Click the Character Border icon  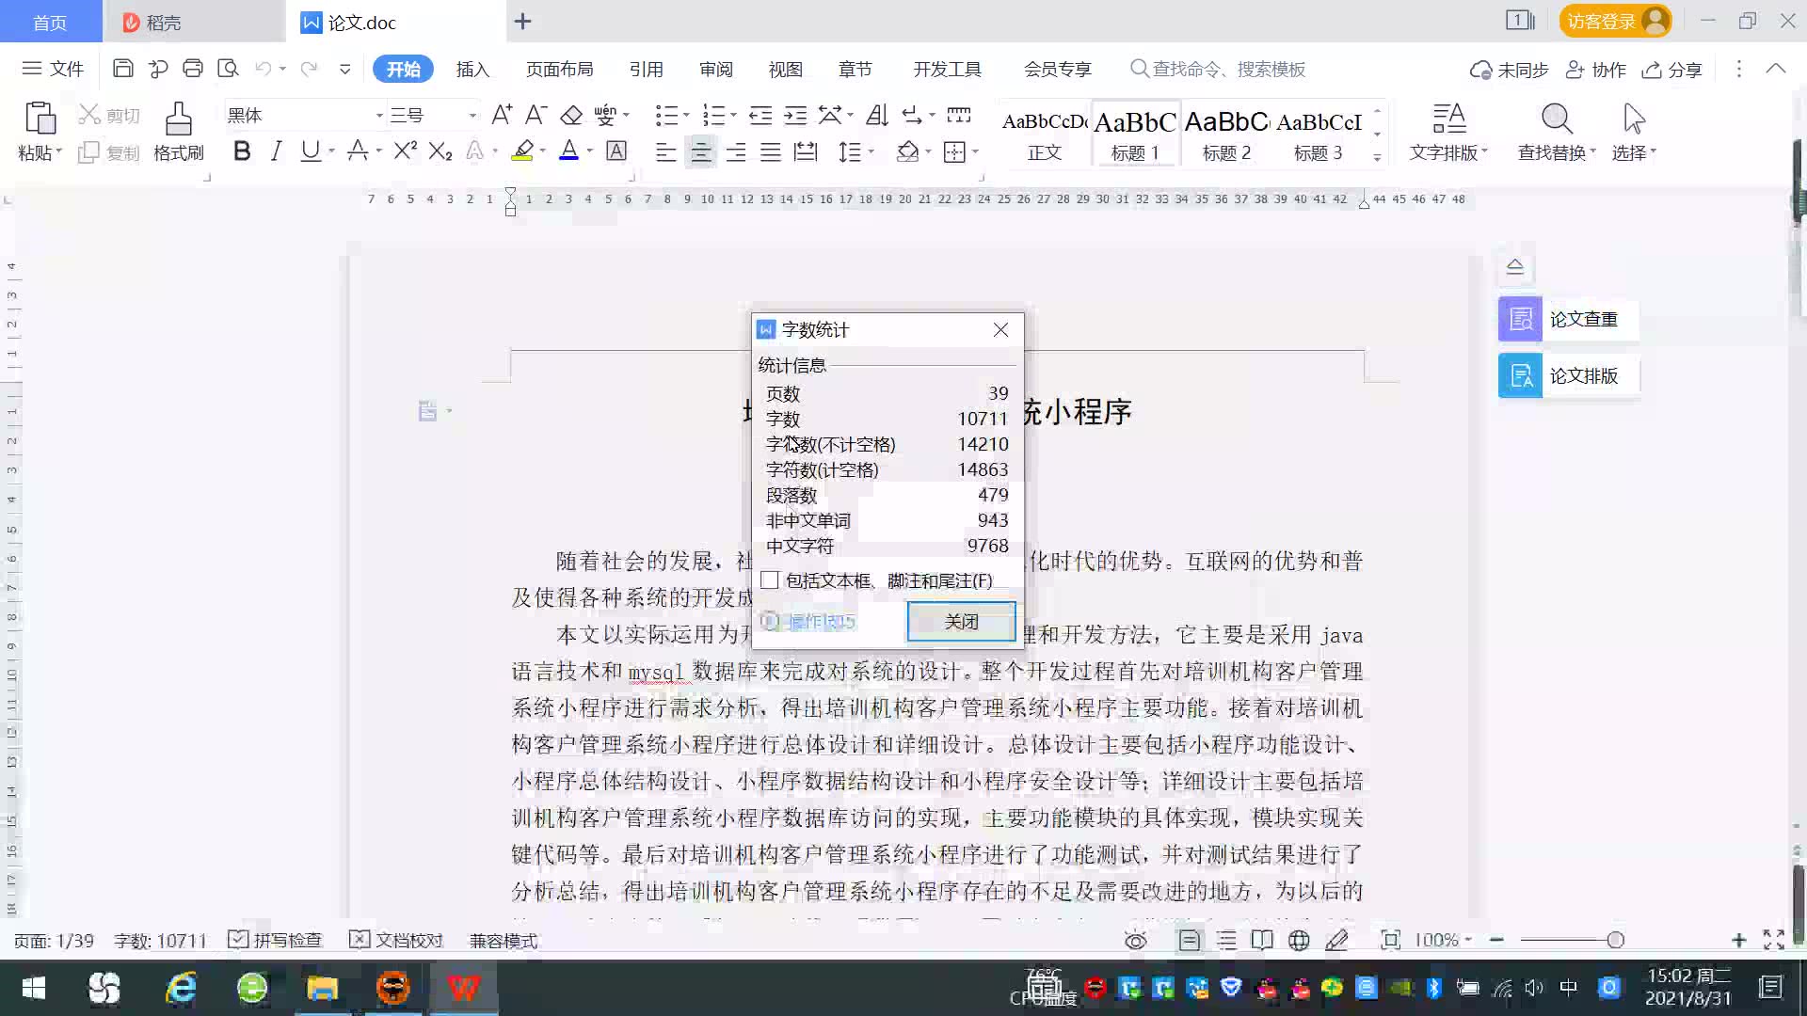616,151
